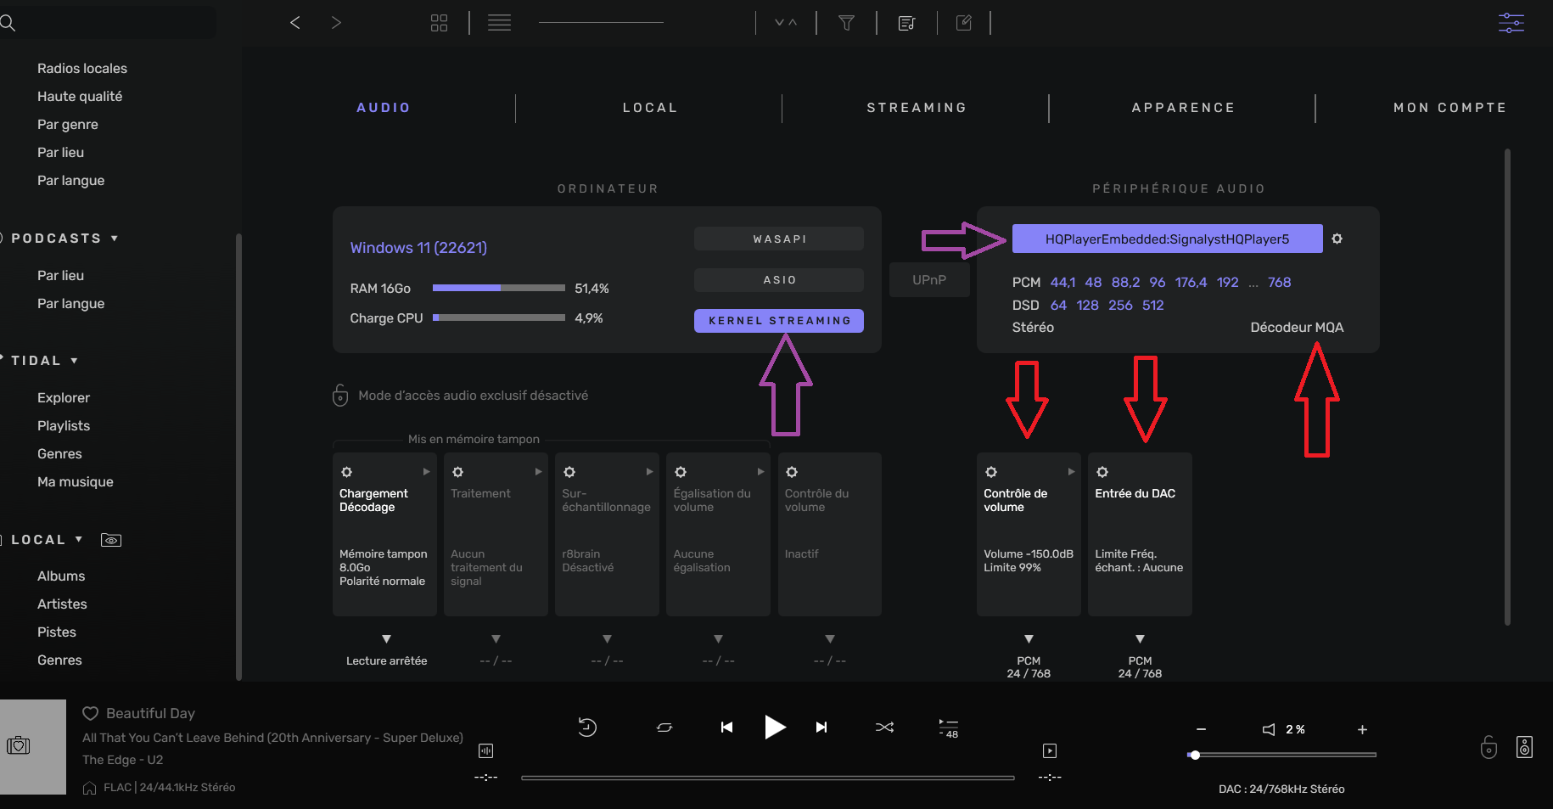Screen dimensions: 1553x809
Task: Open local Albums in sidebar
Action: tap(61, 576)
